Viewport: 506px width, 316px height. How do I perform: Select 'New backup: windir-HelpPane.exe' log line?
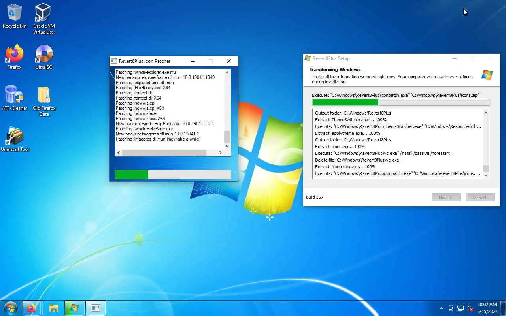point(165,124)
